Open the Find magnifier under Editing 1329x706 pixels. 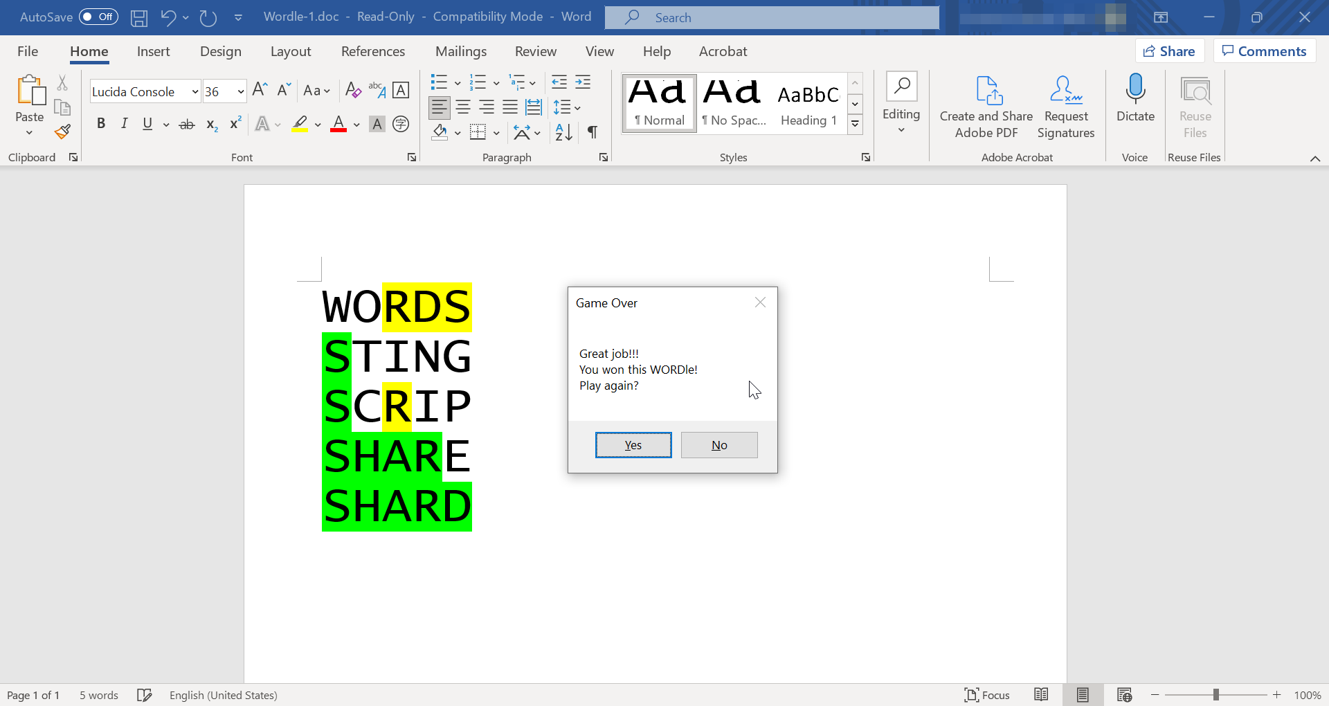click(901, 87)
